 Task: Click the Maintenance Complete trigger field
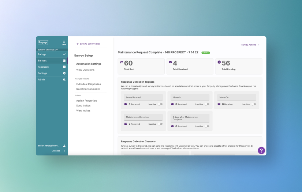coord(143,117)
